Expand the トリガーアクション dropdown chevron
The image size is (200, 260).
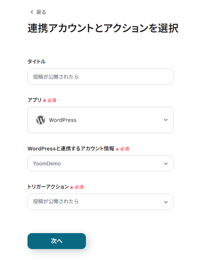[x=166, y=202]
